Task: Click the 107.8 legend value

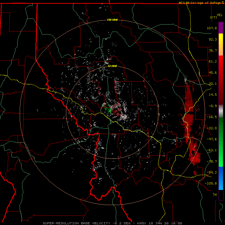Action: pos(212,28)
